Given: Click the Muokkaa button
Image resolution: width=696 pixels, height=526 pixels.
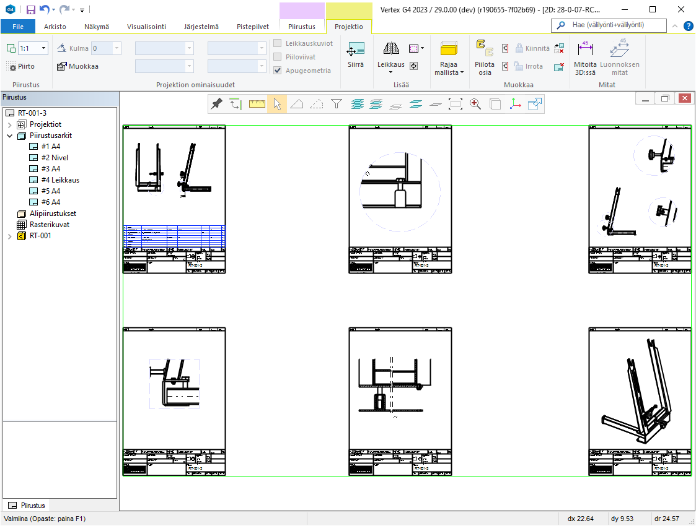Looking at the screenshot, I should point(77,66).
